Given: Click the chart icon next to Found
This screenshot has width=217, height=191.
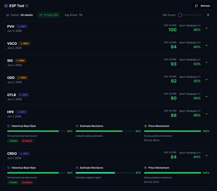Looking at the screenshot, I should click(x=8, y=15).
